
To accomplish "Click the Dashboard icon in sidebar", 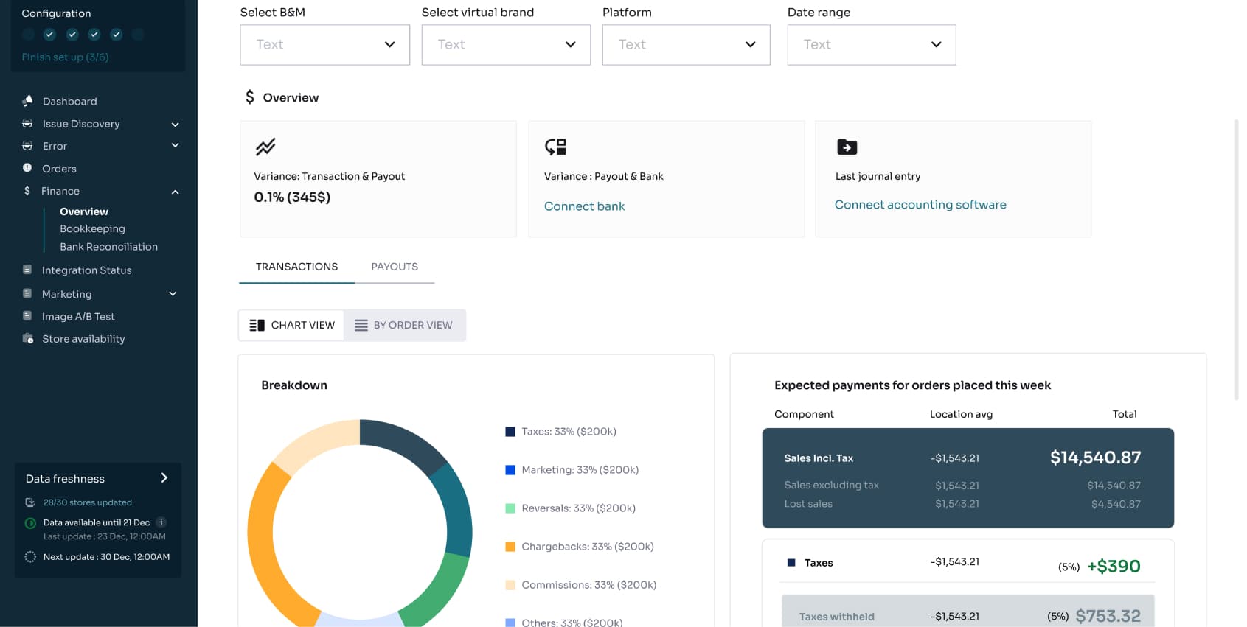I will [x=27, y=101].
